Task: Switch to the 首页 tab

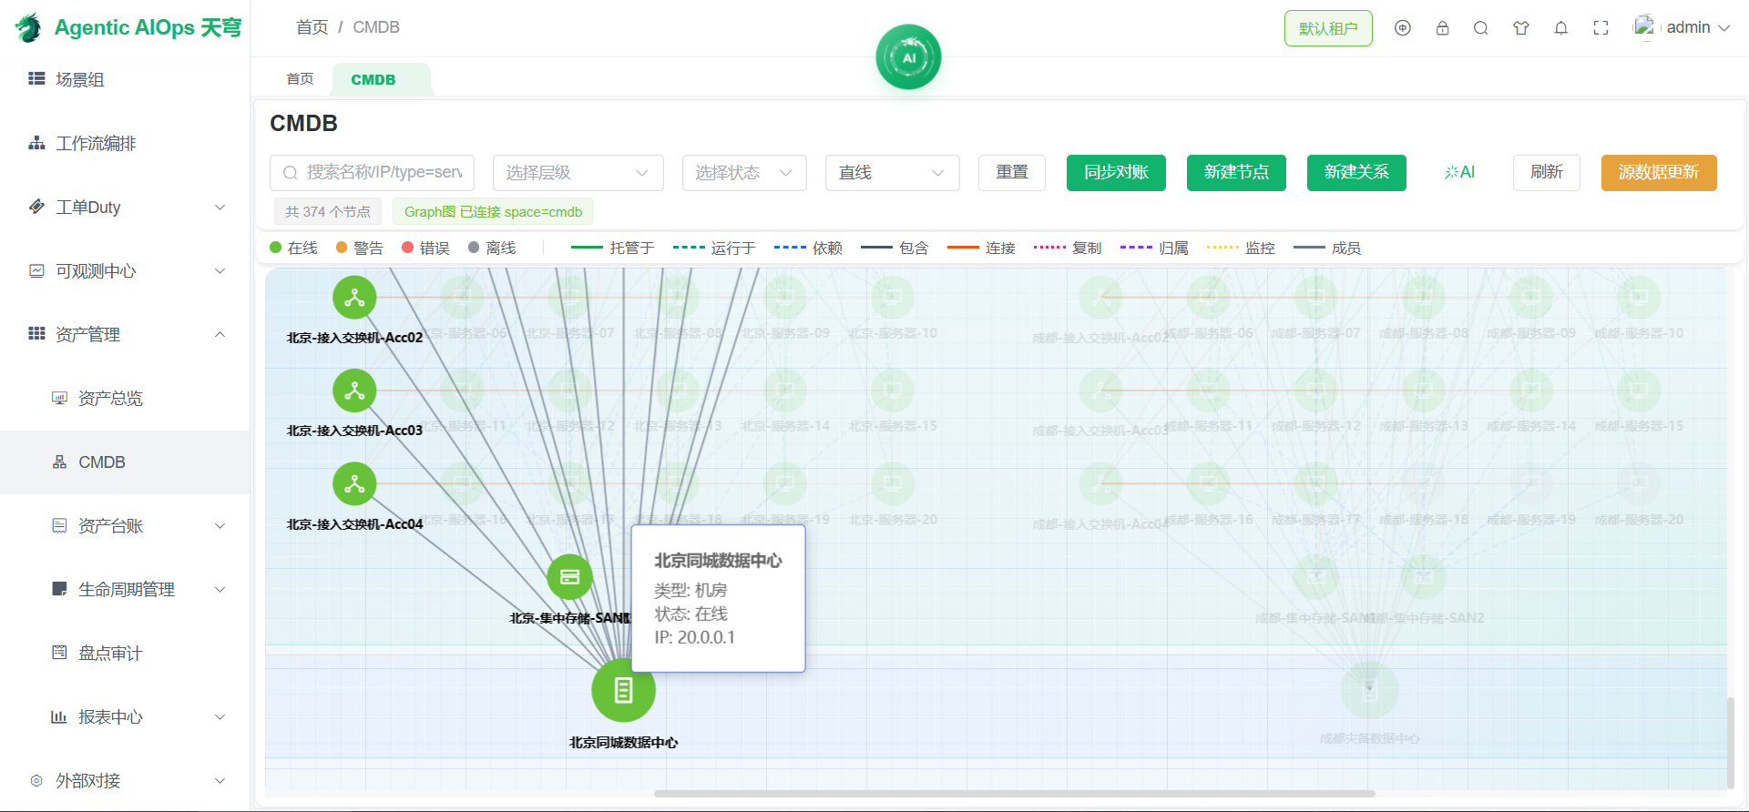Action: click(300, 79)
